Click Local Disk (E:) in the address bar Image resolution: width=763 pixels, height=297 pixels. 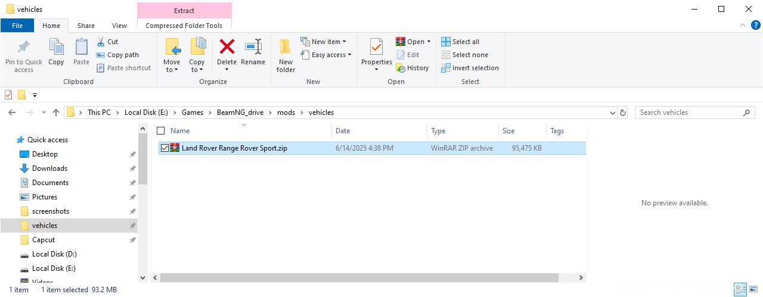(147, 112)
